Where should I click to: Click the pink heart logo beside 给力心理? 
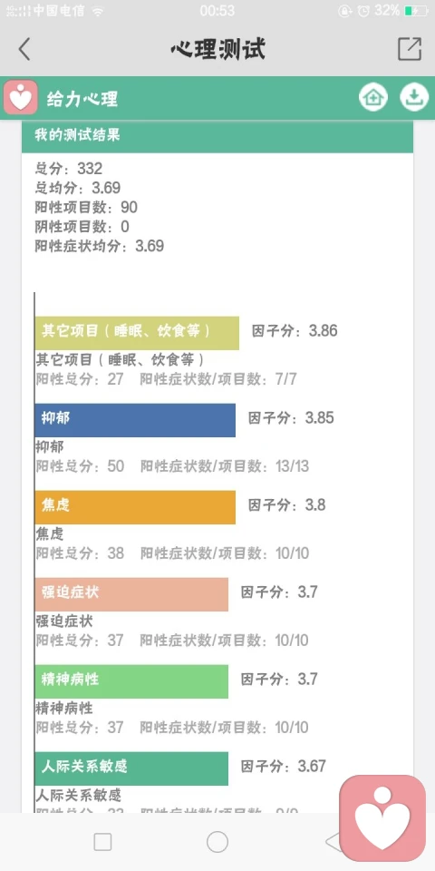(21, 97)
